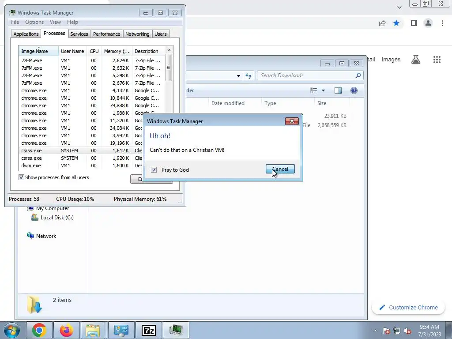Switch to the Applications tab
This screenshot has width=452, height=339.
pos(26,34)
